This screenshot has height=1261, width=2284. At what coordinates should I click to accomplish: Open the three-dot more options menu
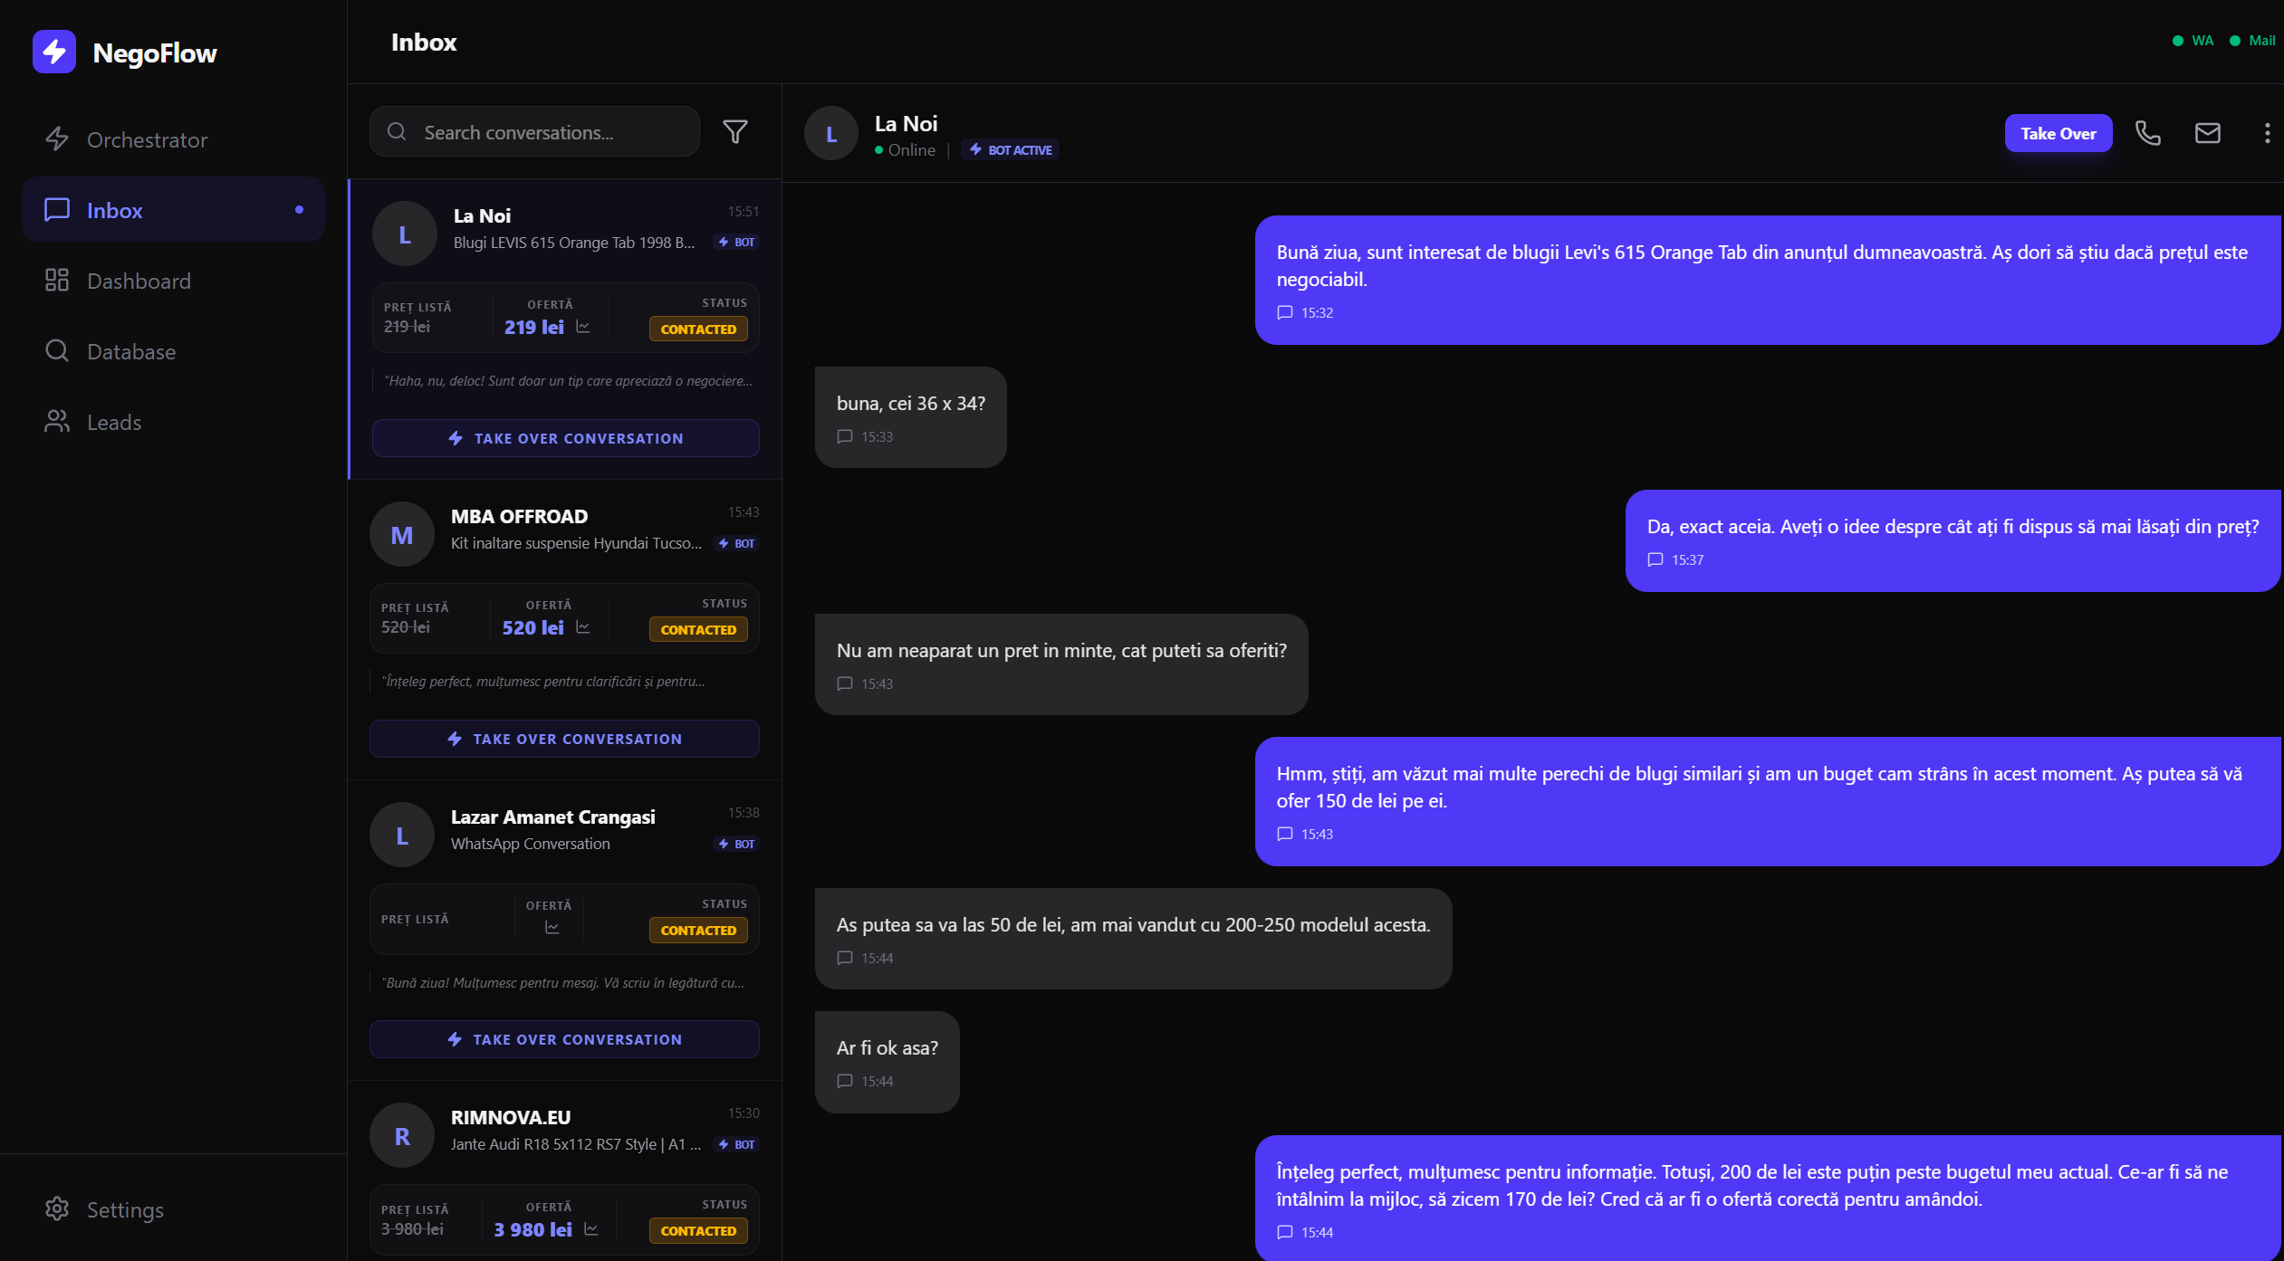pos(2267,133)
